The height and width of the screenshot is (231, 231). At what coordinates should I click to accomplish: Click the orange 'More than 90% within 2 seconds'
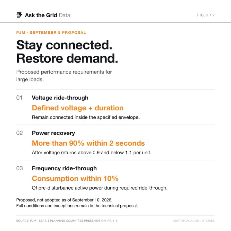pyautogui.click(x=89, y=143)
